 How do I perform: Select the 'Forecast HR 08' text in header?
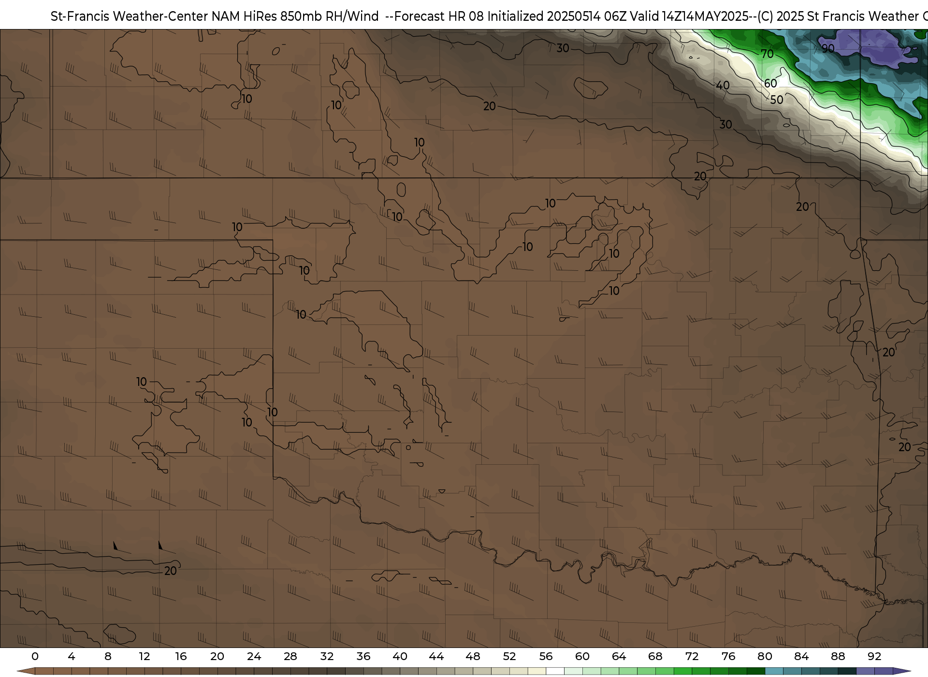(439, 16)
